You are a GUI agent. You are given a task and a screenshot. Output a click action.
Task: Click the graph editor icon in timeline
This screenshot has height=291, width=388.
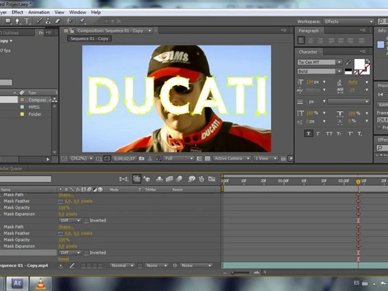(x=211, y=179)
